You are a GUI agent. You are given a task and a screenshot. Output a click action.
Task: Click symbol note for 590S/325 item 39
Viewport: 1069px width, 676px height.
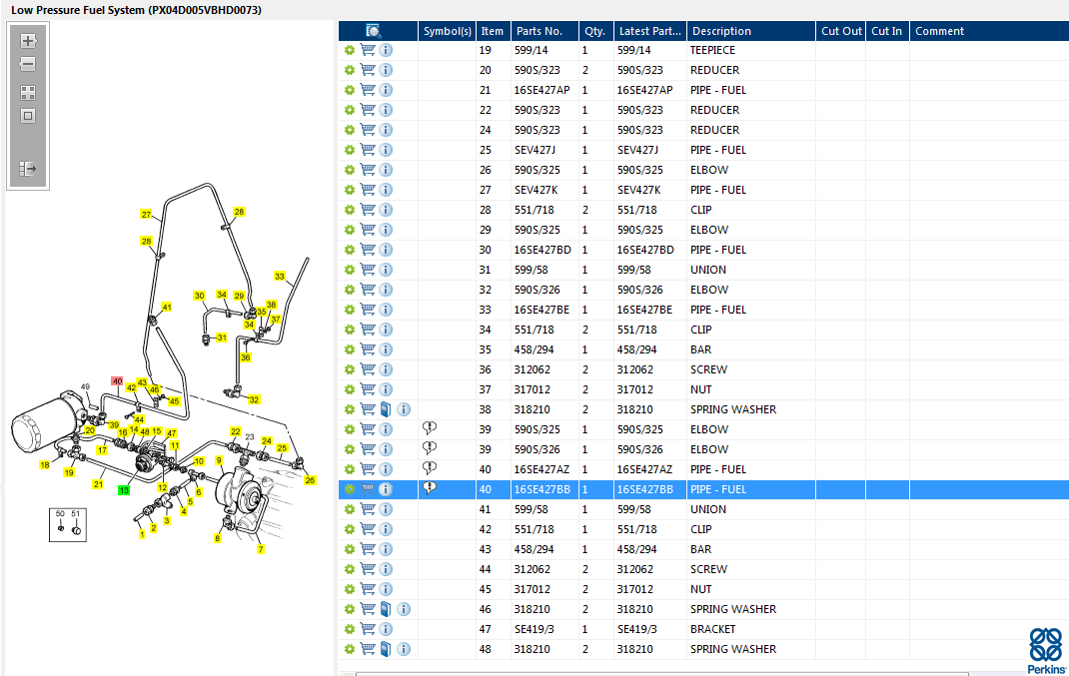tap(429, 428)
